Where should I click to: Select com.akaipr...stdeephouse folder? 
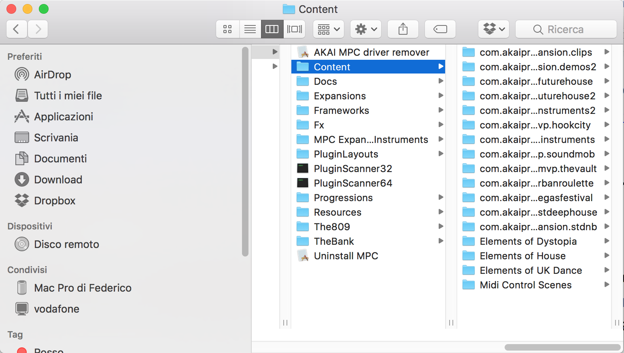(x=534, y=212)
